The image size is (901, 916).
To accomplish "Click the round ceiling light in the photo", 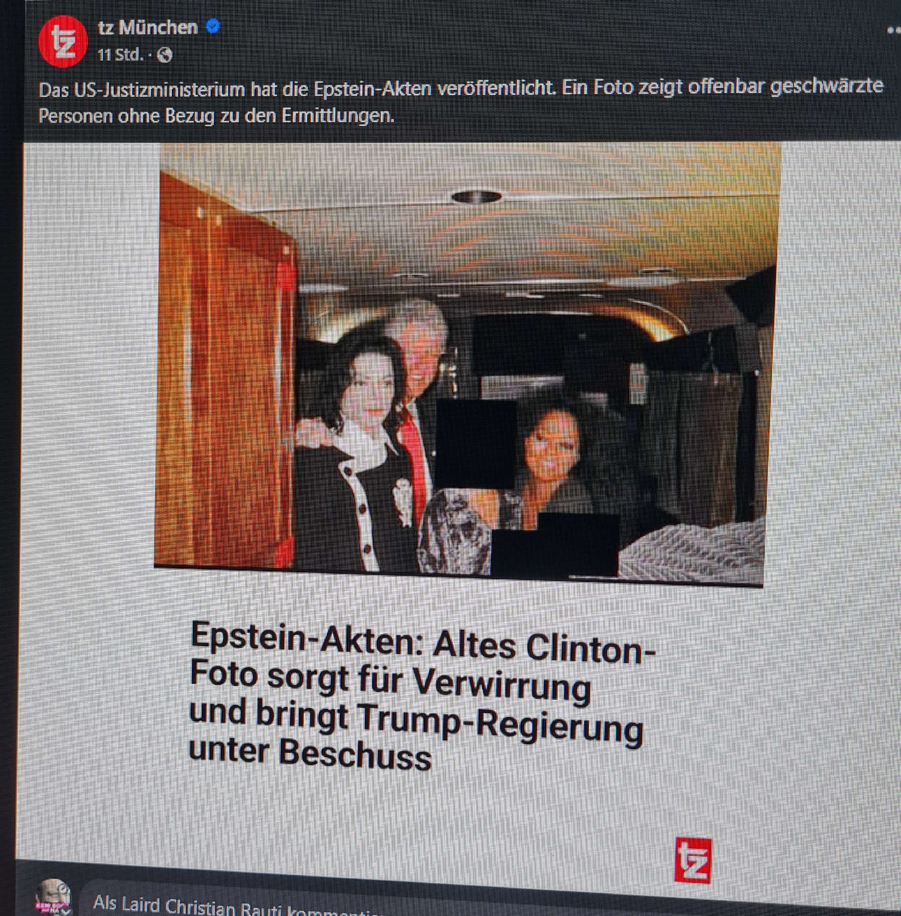I will tap(476, 196).
